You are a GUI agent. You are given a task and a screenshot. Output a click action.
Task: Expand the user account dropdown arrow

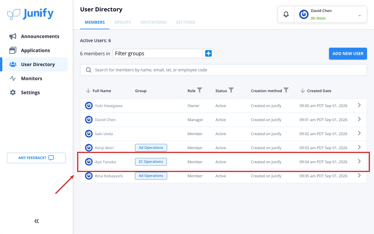click(x=360, y=15)
